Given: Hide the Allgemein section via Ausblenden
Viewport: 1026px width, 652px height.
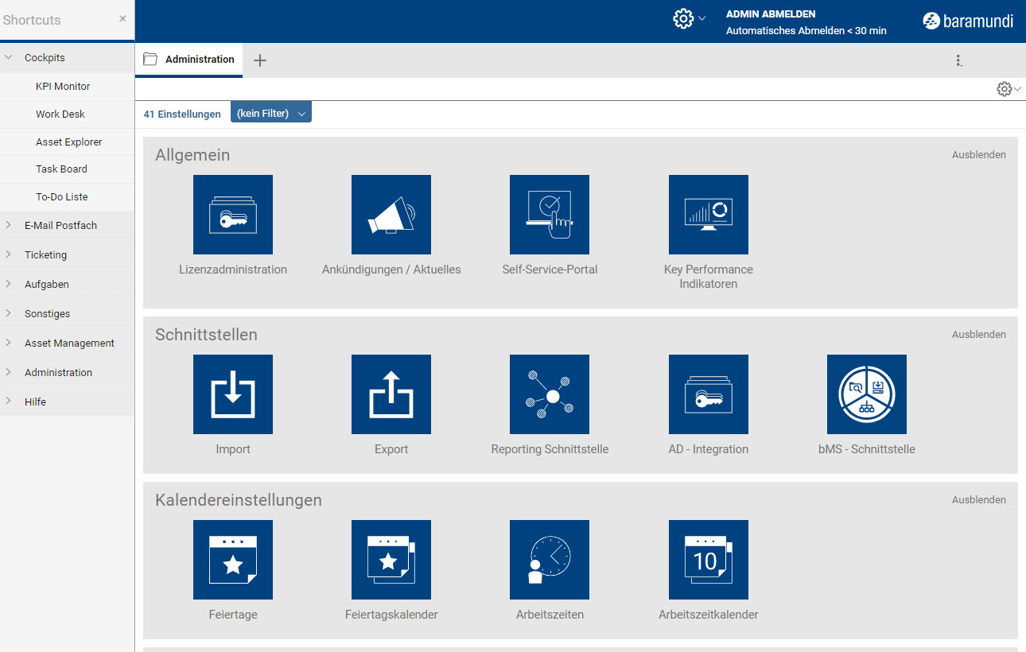Looking at the screenshot, I should click(978, 155).
